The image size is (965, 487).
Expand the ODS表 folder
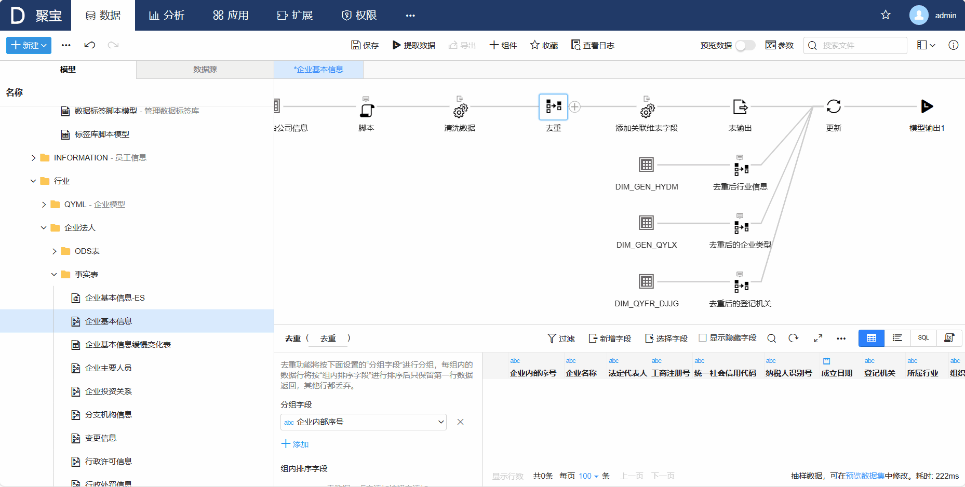pyautogui.click(x=54, y=251)
